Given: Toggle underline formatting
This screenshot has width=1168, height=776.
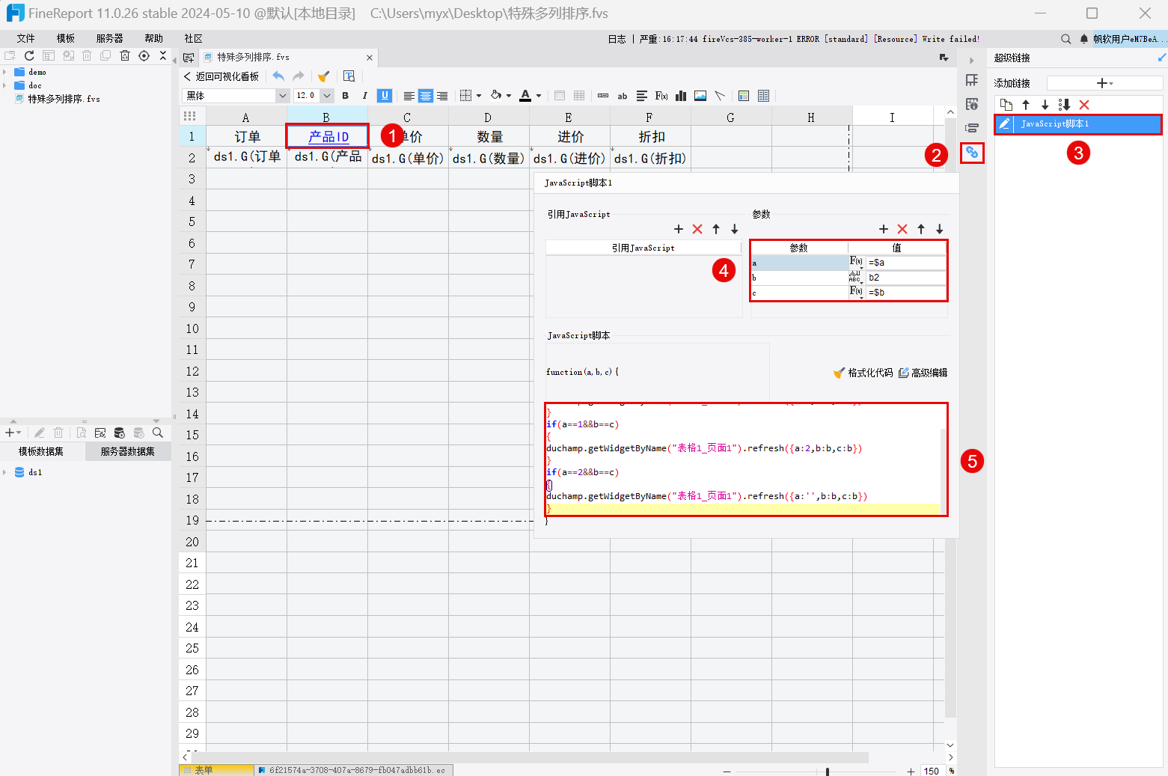Looking at the screenshot, I should click(x=384, y=96).
